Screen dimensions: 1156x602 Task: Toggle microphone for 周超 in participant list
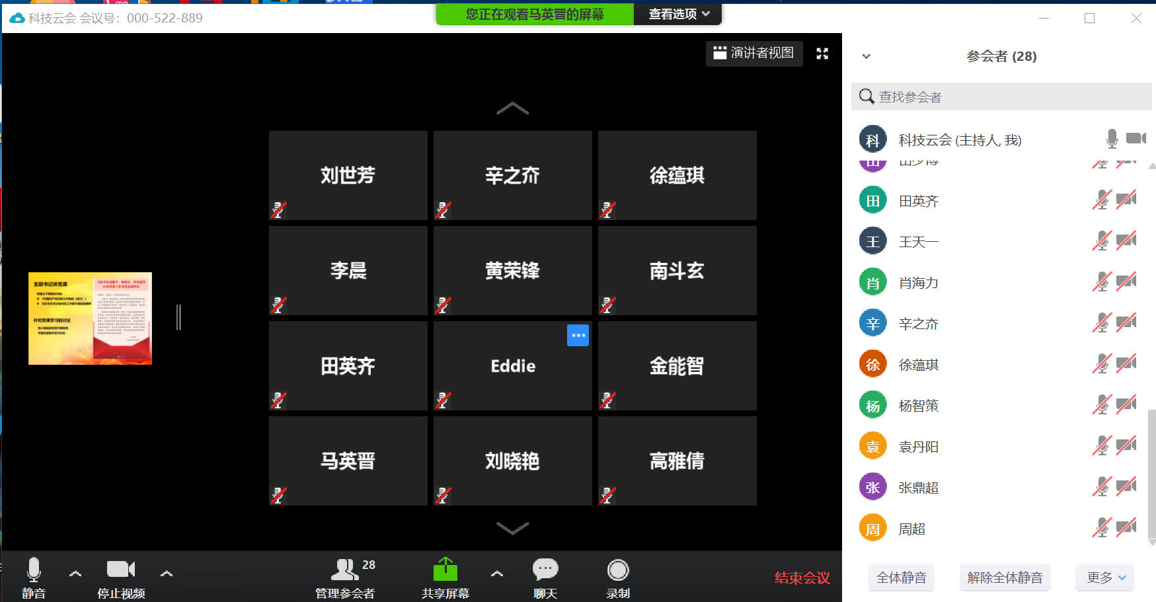click(1101, 528)
